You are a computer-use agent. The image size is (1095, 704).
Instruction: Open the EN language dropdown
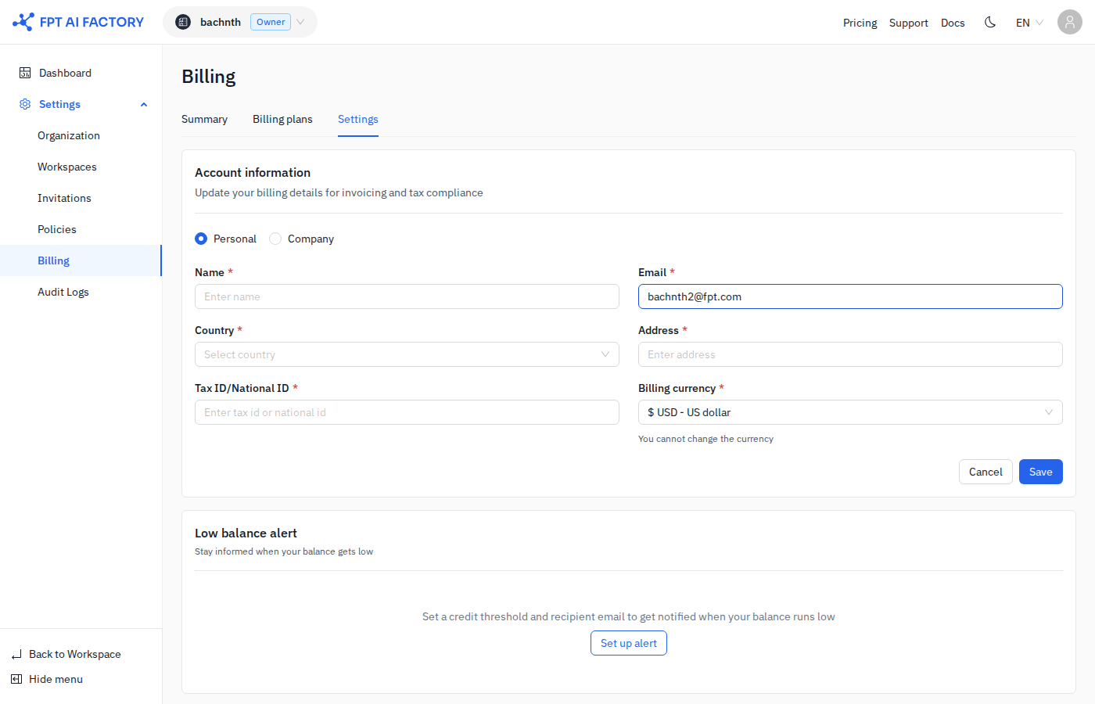pyautogui.click(x=1029, y=23)
